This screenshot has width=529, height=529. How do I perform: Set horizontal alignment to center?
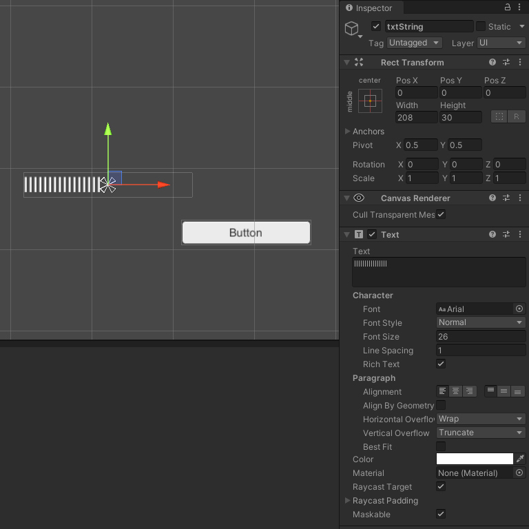coord(456,391)
